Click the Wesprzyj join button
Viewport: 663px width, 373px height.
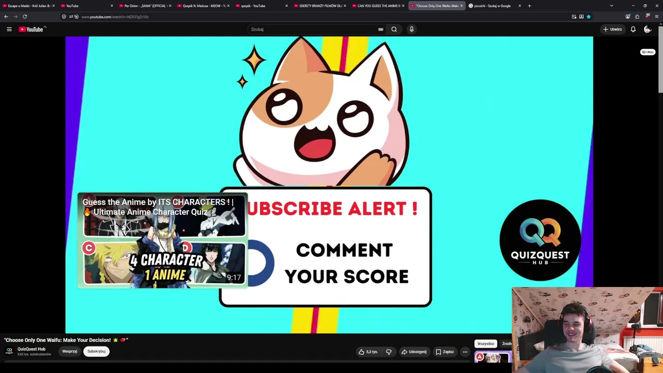(69, 351)
